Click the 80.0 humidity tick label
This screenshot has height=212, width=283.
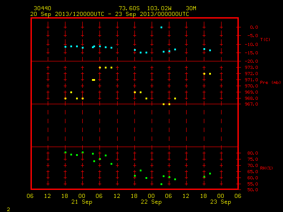pos(252,153)
